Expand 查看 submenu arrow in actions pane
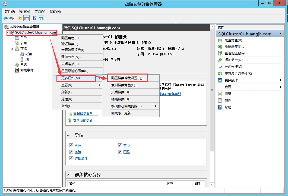 click(281, 87)
